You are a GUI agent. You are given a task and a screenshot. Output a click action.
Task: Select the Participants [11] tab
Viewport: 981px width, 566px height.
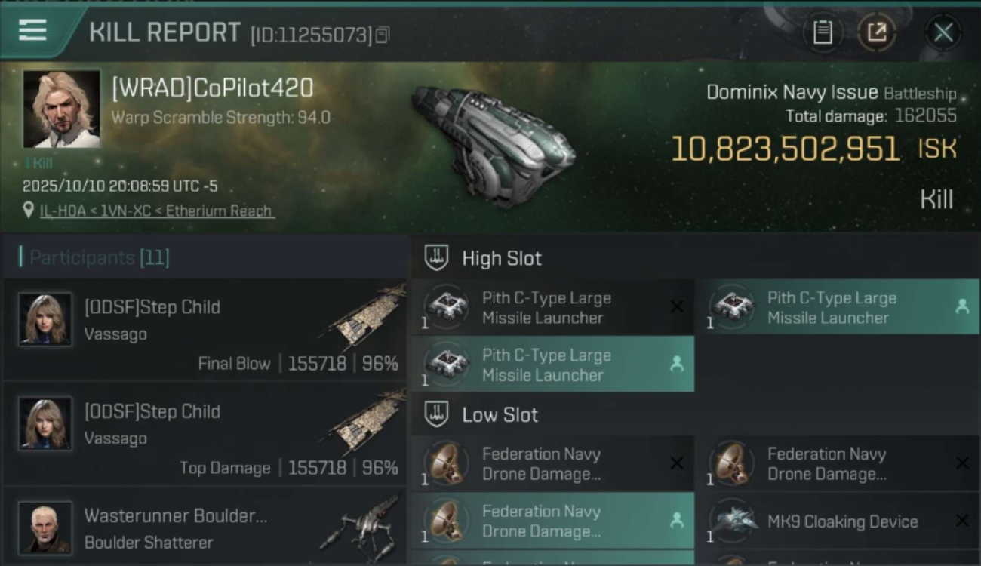pos(98,257)
